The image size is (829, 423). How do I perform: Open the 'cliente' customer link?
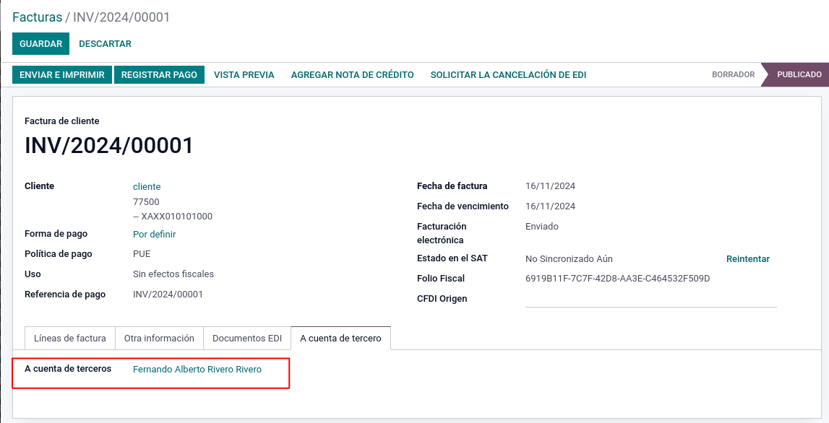tap(147, 187)
